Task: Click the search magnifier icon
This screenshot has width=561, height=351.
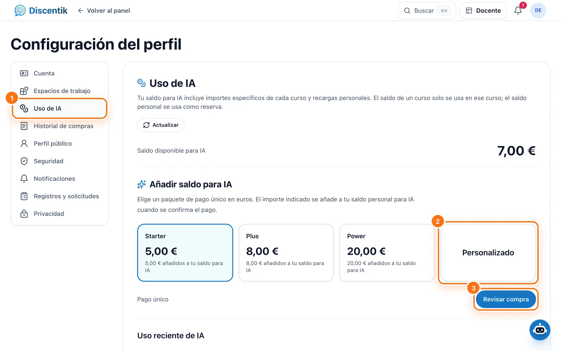Action: [x=407, y=11]
